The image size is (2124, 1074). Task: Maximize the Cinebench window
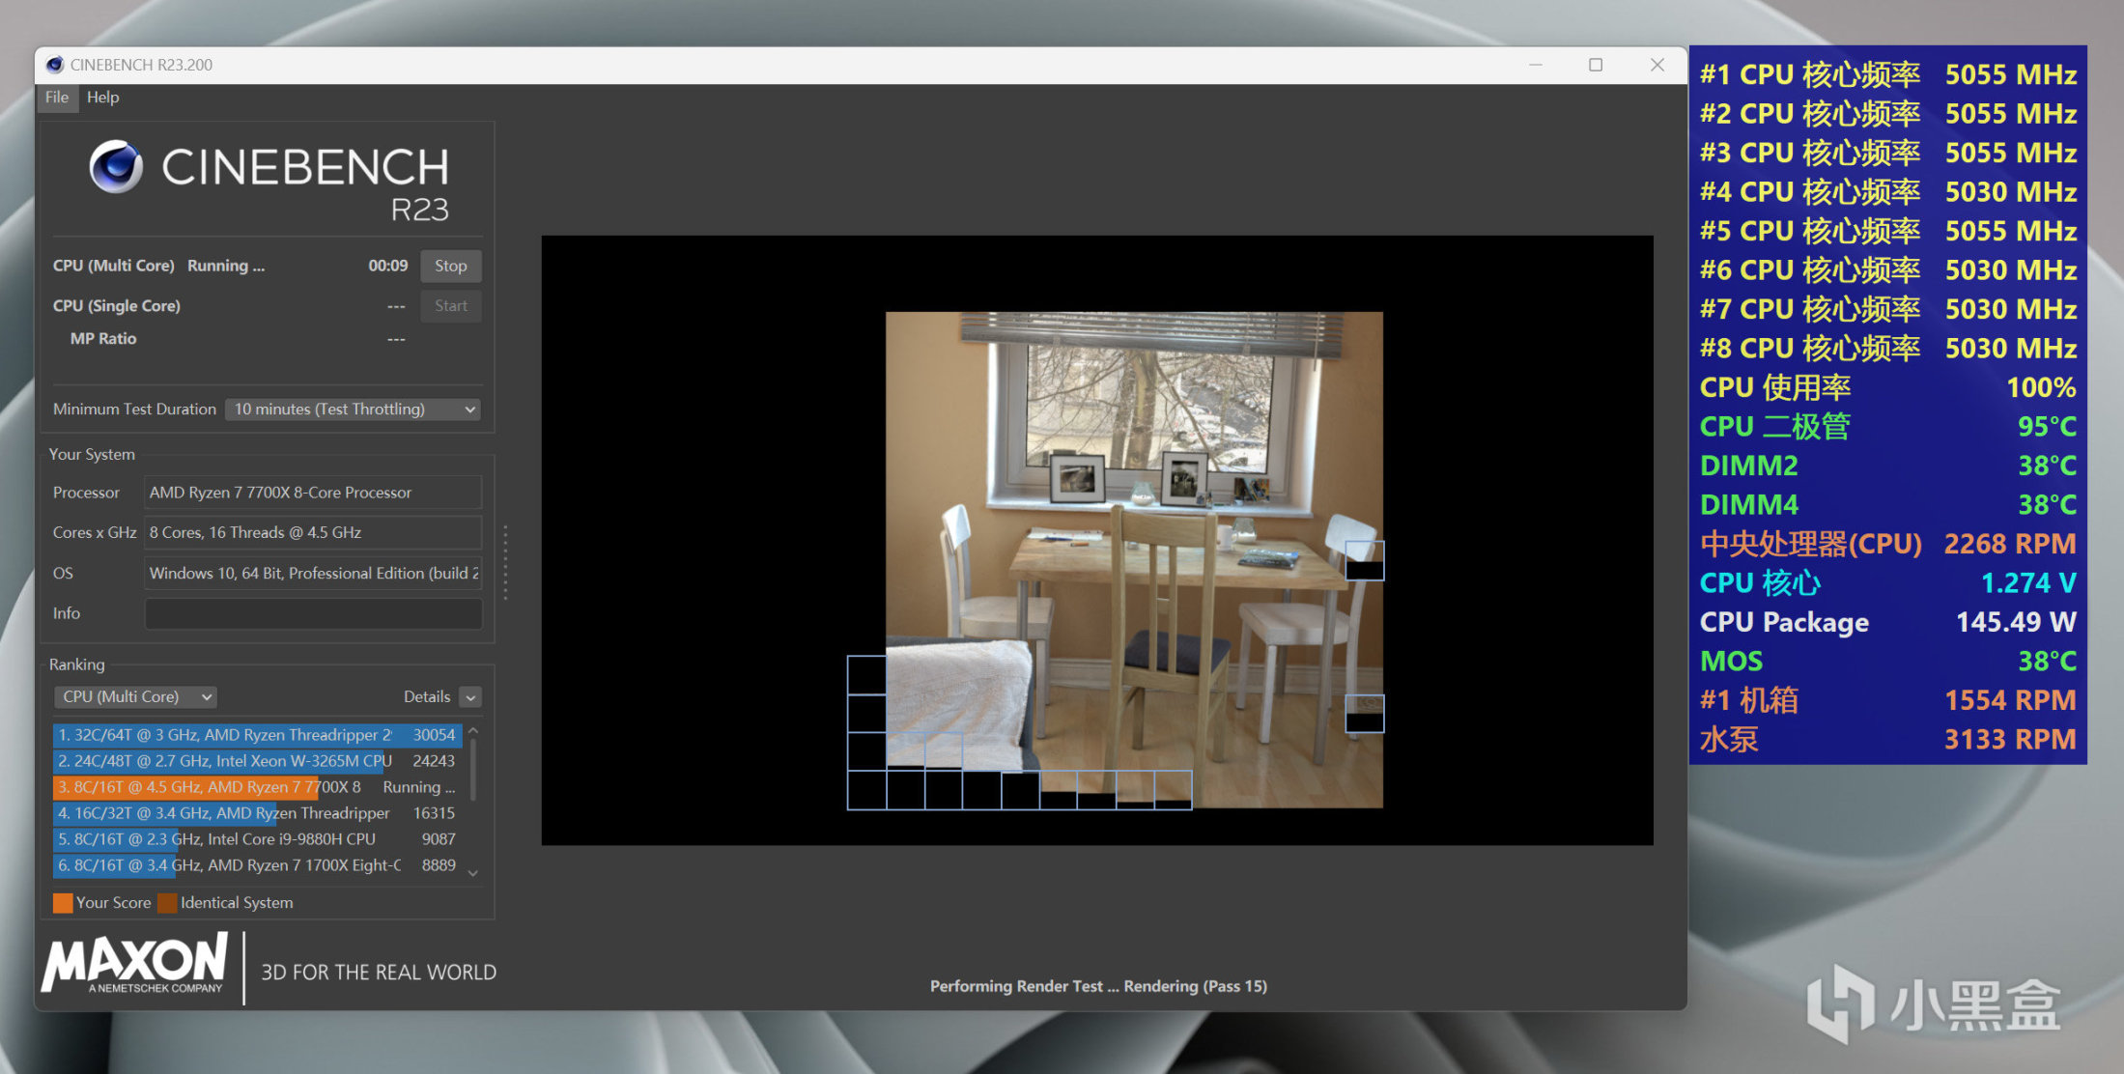coord(1596,65)
